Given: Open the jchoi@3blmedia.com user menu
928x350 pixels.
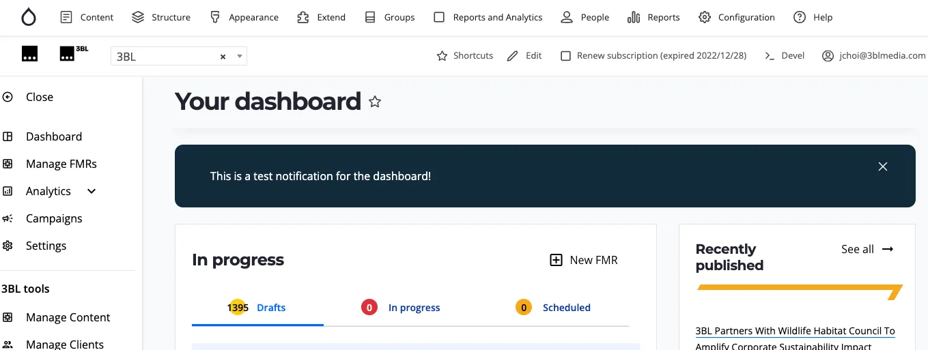Looking at the screenshot, I should pos(874,56).
